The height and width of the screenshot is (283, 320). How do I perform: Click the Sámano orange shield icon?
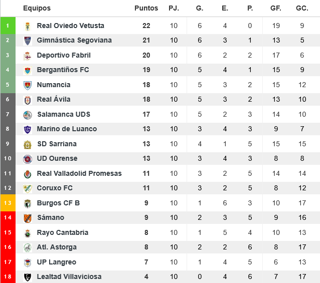(28, 218)
